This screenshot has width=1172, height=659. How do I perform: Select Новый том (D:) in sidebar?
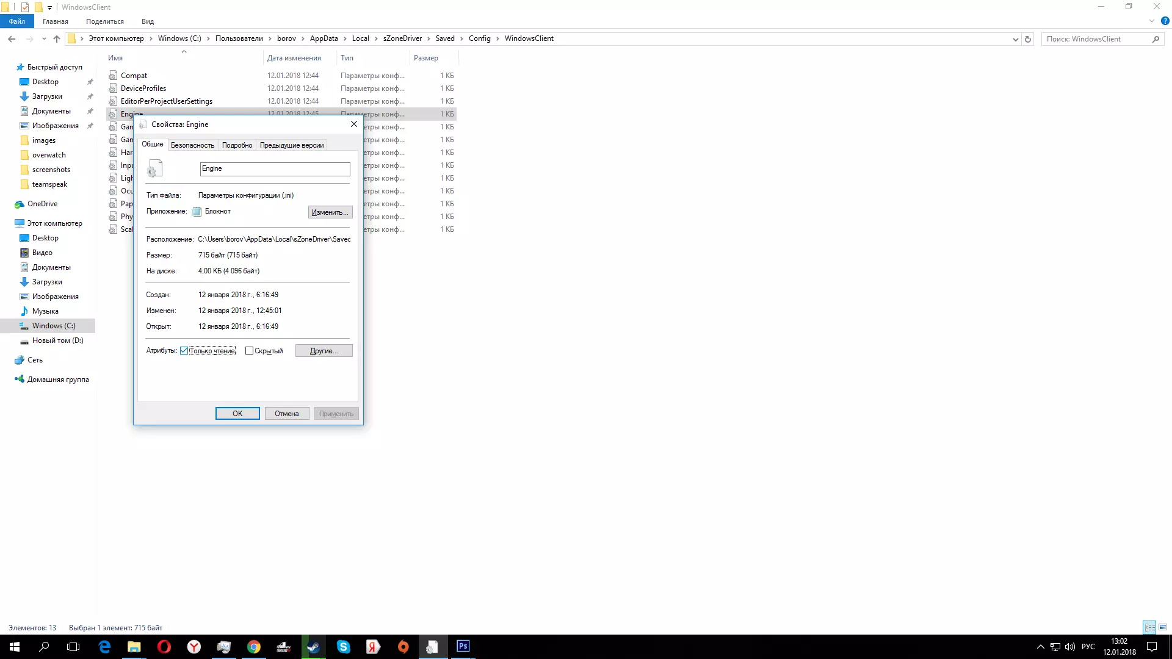57,340
